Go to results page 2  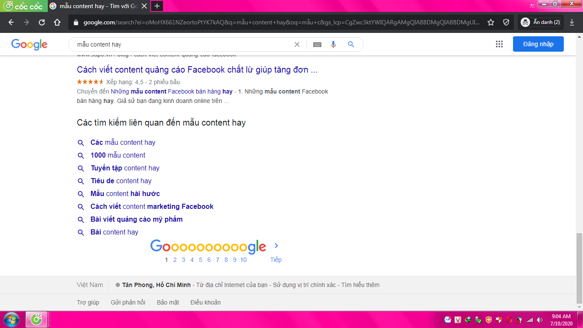tap(175, 260)
